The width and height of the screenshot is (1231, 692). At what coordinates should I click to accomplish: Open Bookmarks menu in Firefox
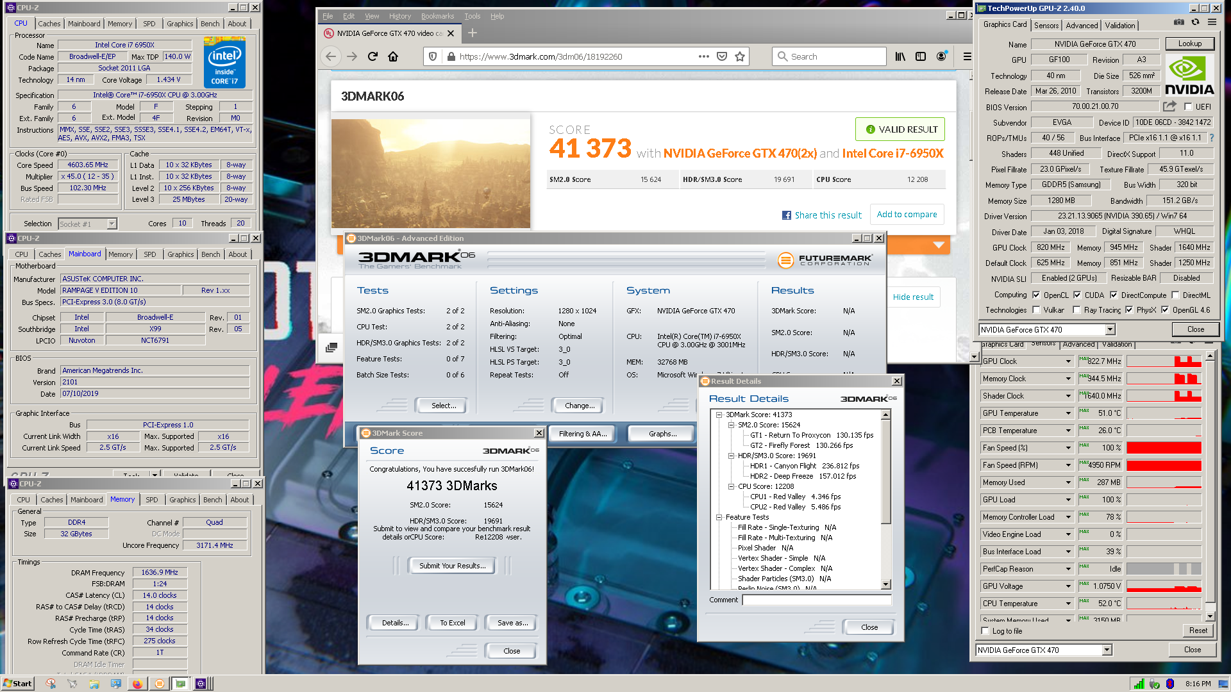pos(437,16)
